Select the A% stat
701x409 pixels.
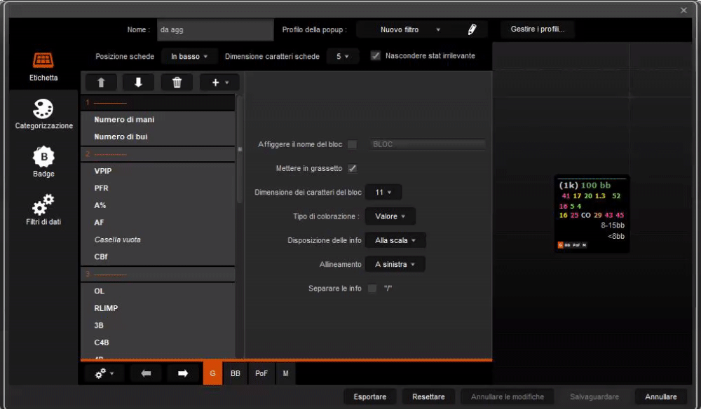point(157,205)
